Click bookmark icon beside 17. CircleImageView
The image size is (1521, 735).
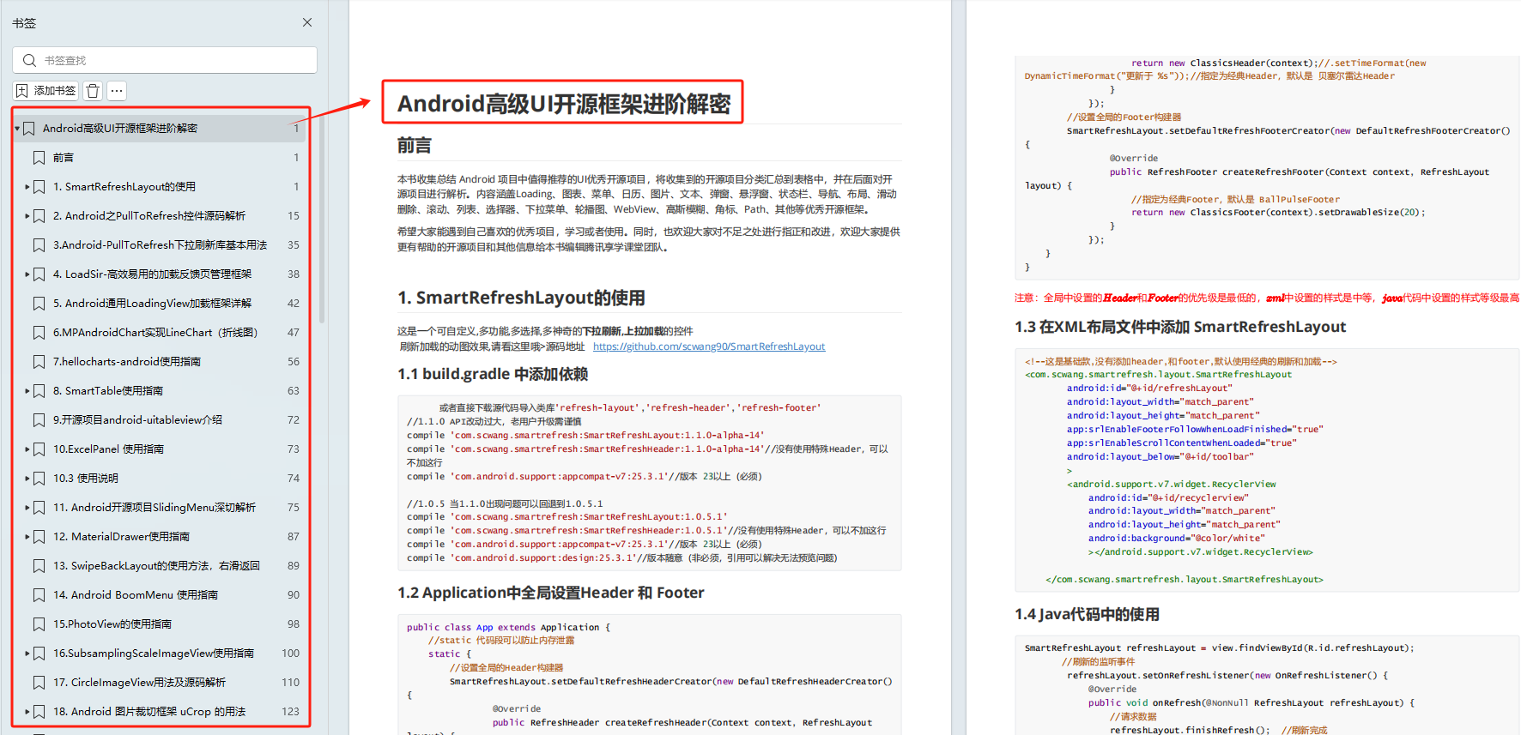[x=39, y=683]
